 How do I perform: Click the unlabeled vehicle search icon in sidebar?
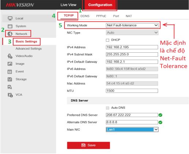coord(10,87)
